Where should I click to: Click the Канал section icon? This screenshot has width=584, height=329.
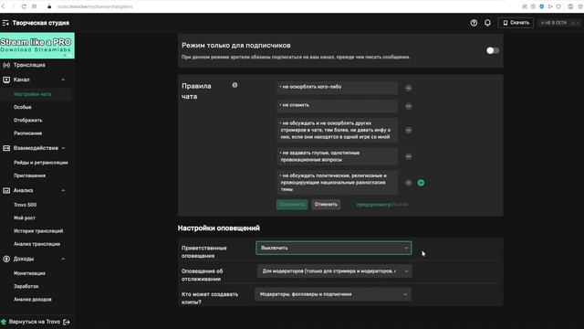(6, 80)
